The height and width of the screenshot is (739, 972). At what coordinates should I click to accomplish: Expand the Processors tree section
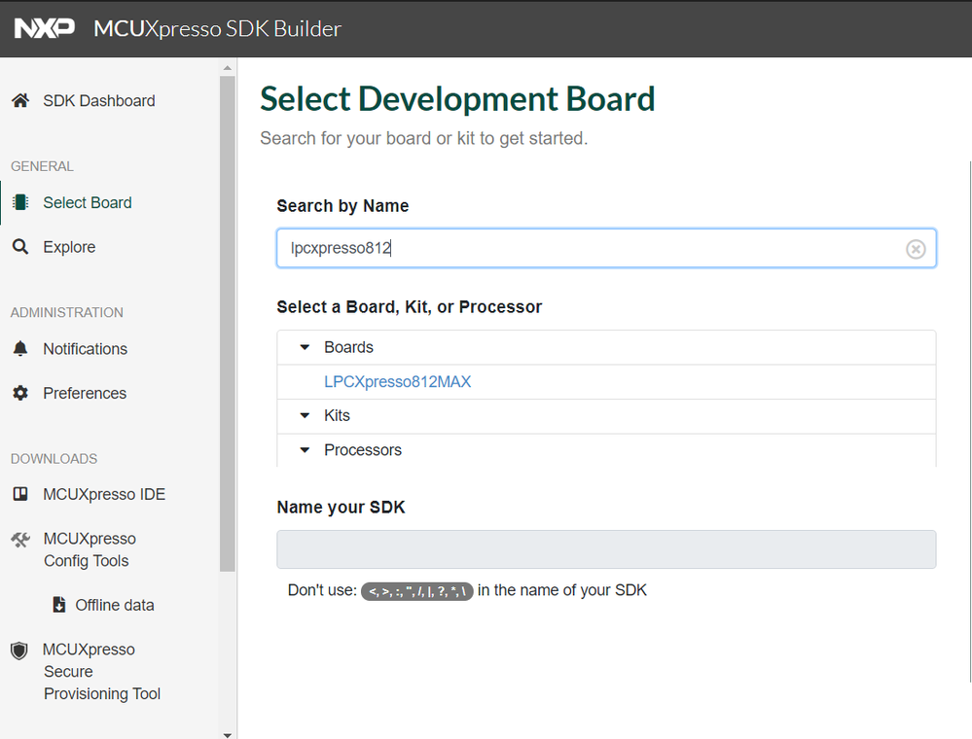[x=305, y=450]
